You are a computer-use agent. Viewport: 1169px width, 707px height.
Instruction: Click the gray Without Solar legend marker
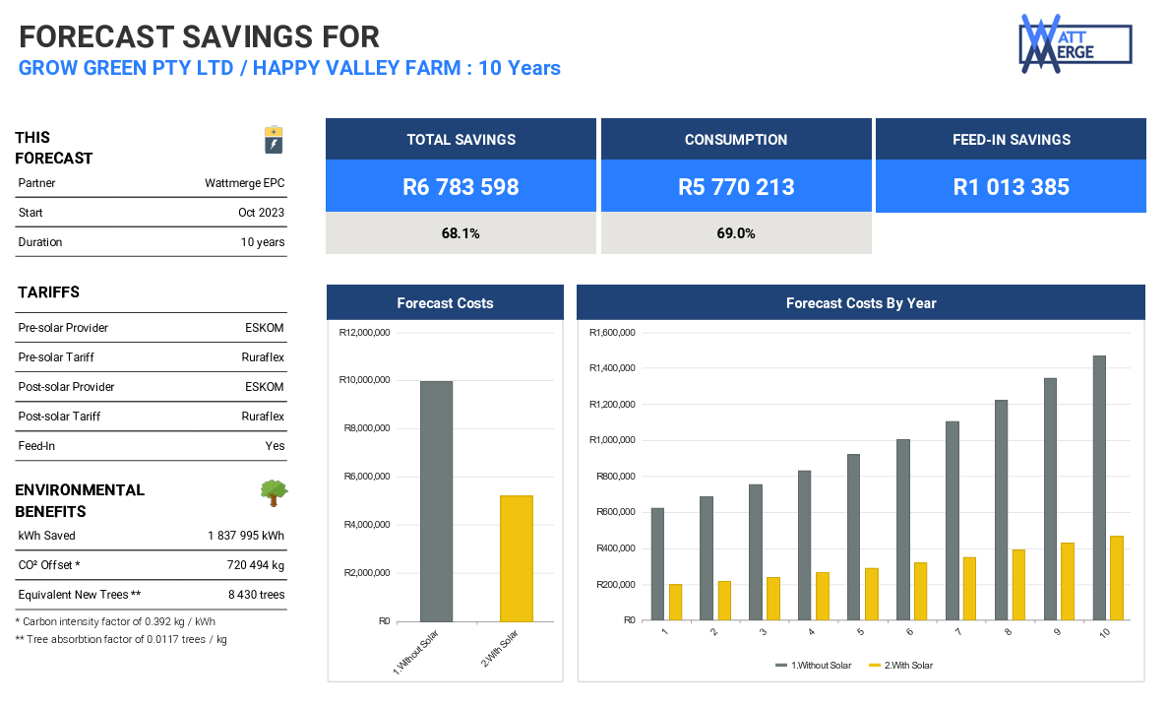click(781, 666)
